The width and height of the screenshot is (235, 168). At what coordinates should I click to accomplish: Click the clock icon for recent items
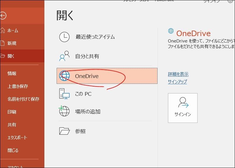pyautogui.click(x=64, y=37)
